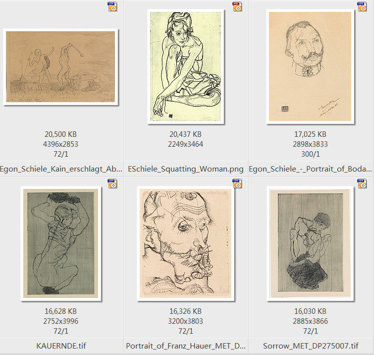The image size is (374, 355).
Task: Click the 16,326 KB file size text
Action: coord(186,311)
